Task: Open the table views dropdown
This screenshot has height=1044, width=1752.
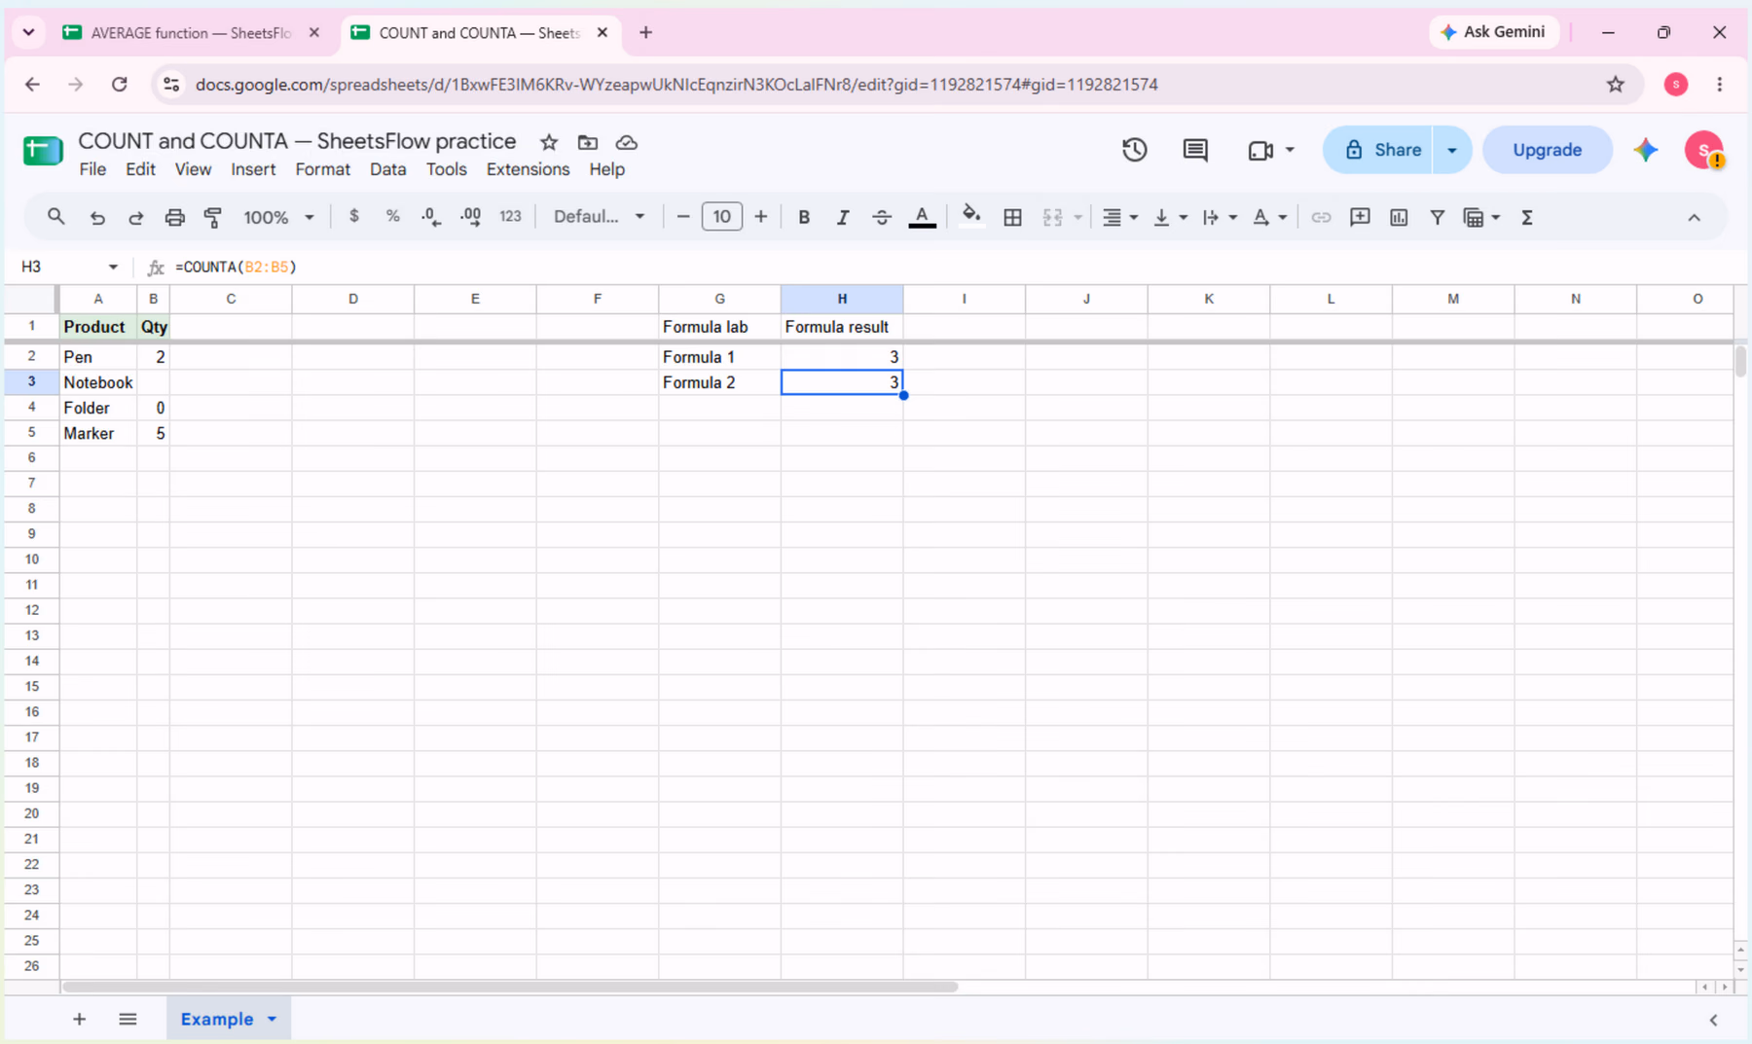Action: (1481, 217)
